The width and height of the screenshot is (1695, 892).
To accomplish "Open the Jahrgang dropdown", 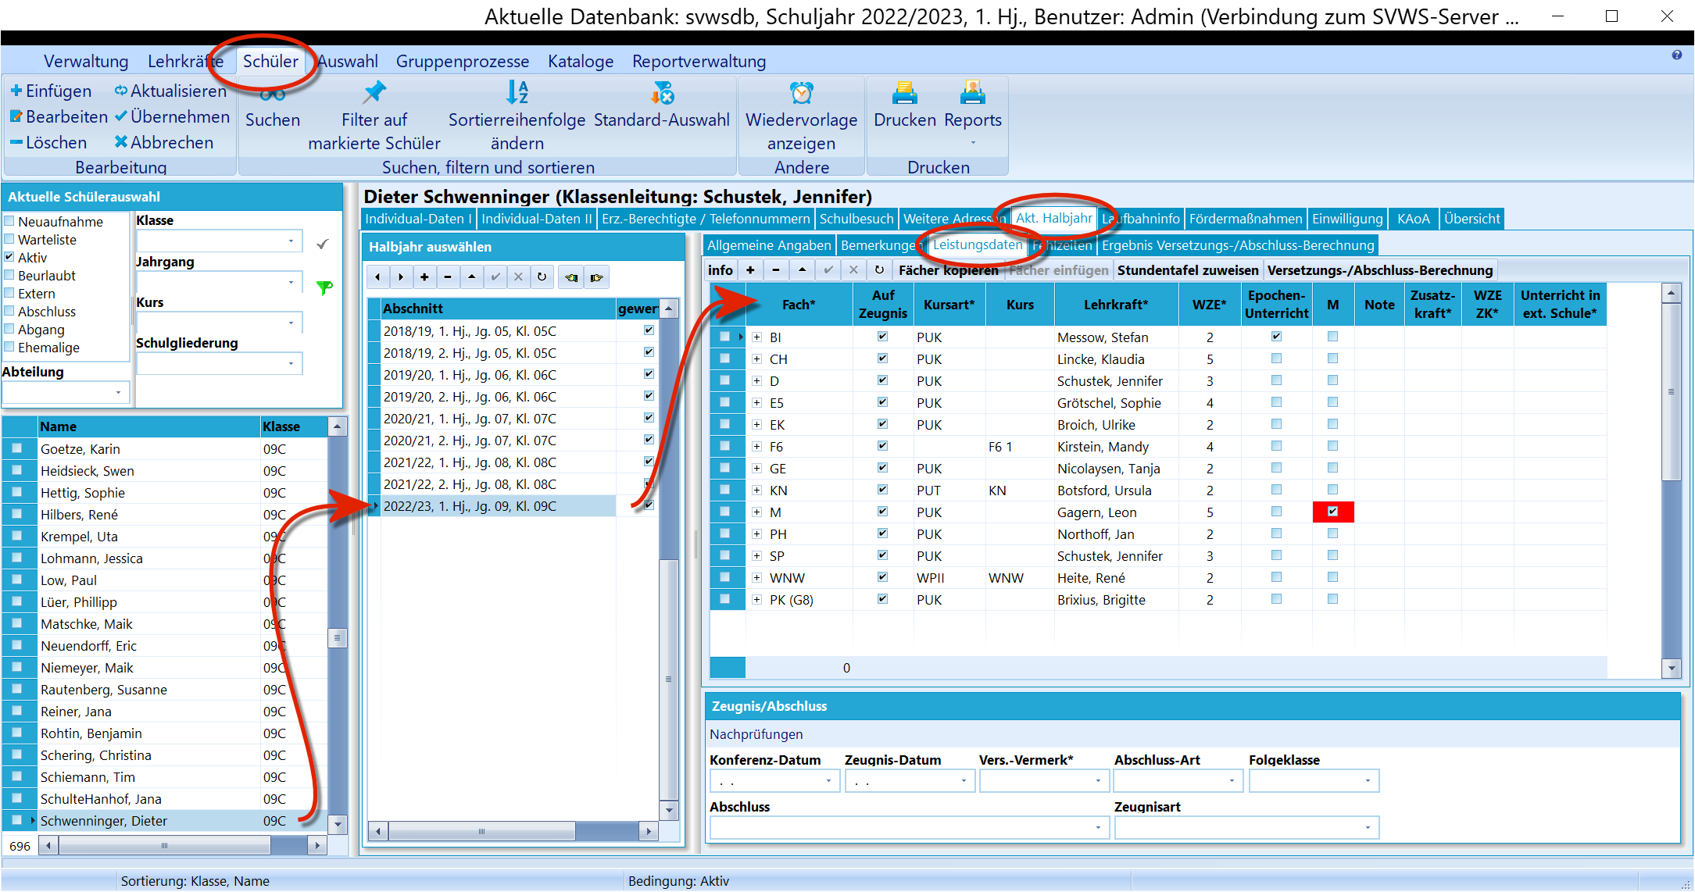I will click(291, 282).
